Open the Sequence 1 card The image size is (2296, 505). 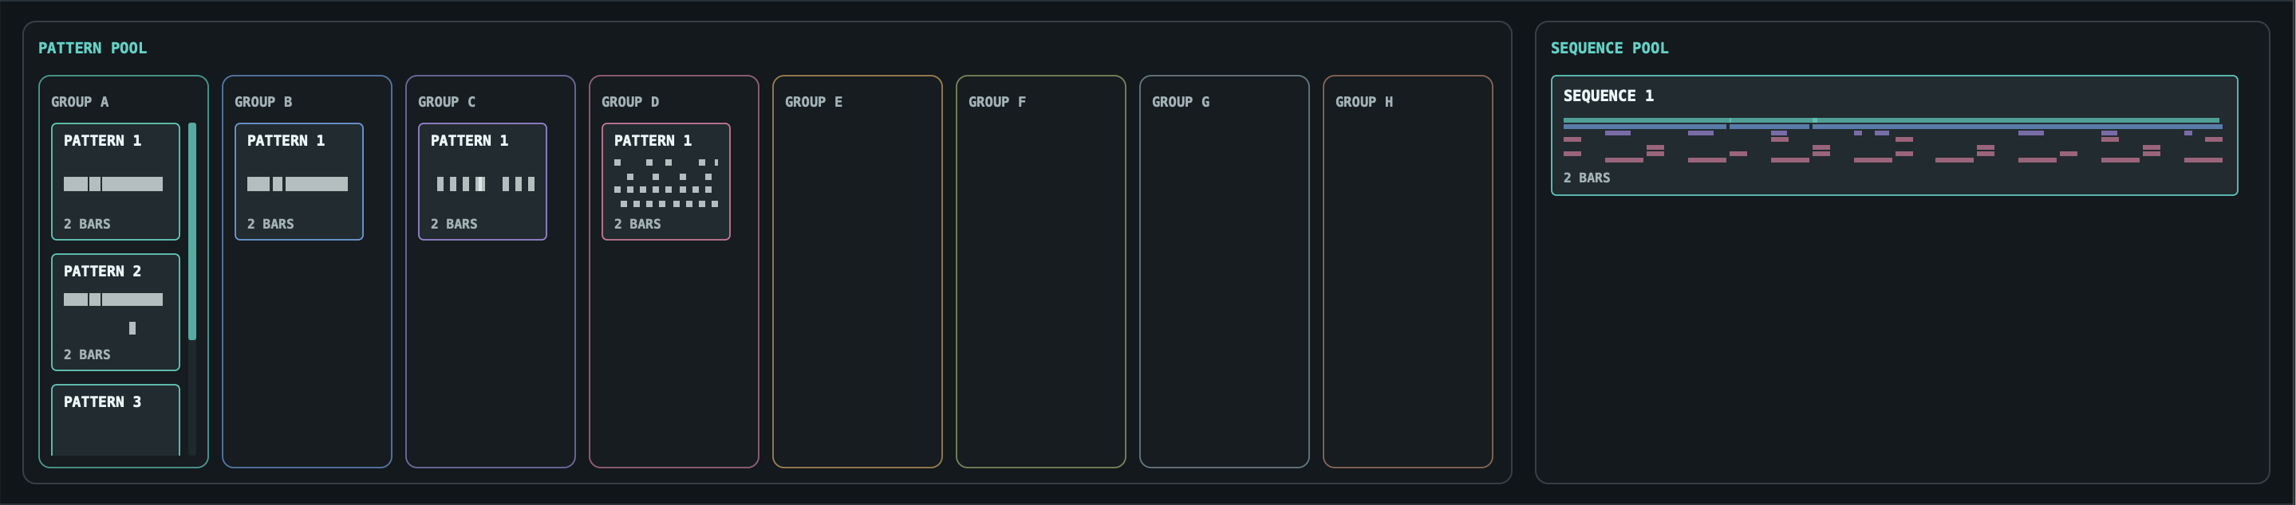tap(1894, 135)
